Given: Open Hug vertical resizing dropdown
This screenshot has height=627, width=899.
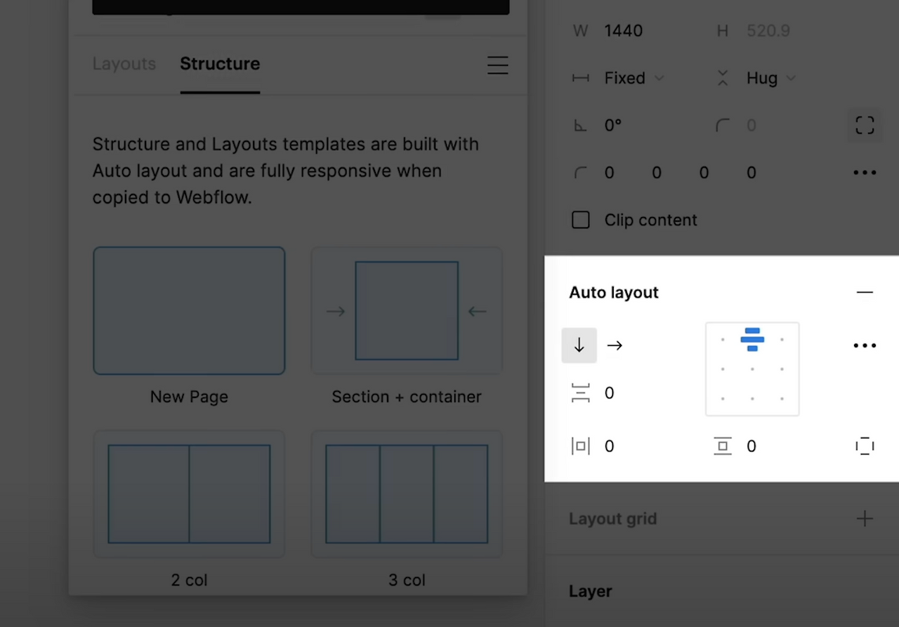Looking at the screenshot, I should 770,78.
